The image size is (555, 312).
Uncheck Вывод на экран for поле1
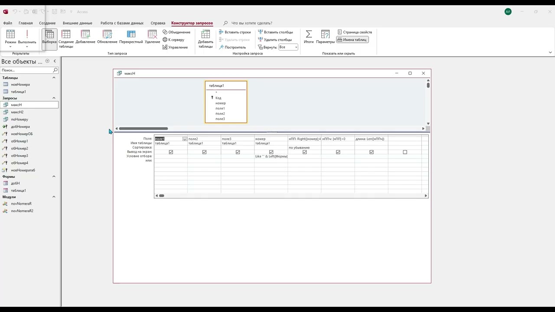171,152
